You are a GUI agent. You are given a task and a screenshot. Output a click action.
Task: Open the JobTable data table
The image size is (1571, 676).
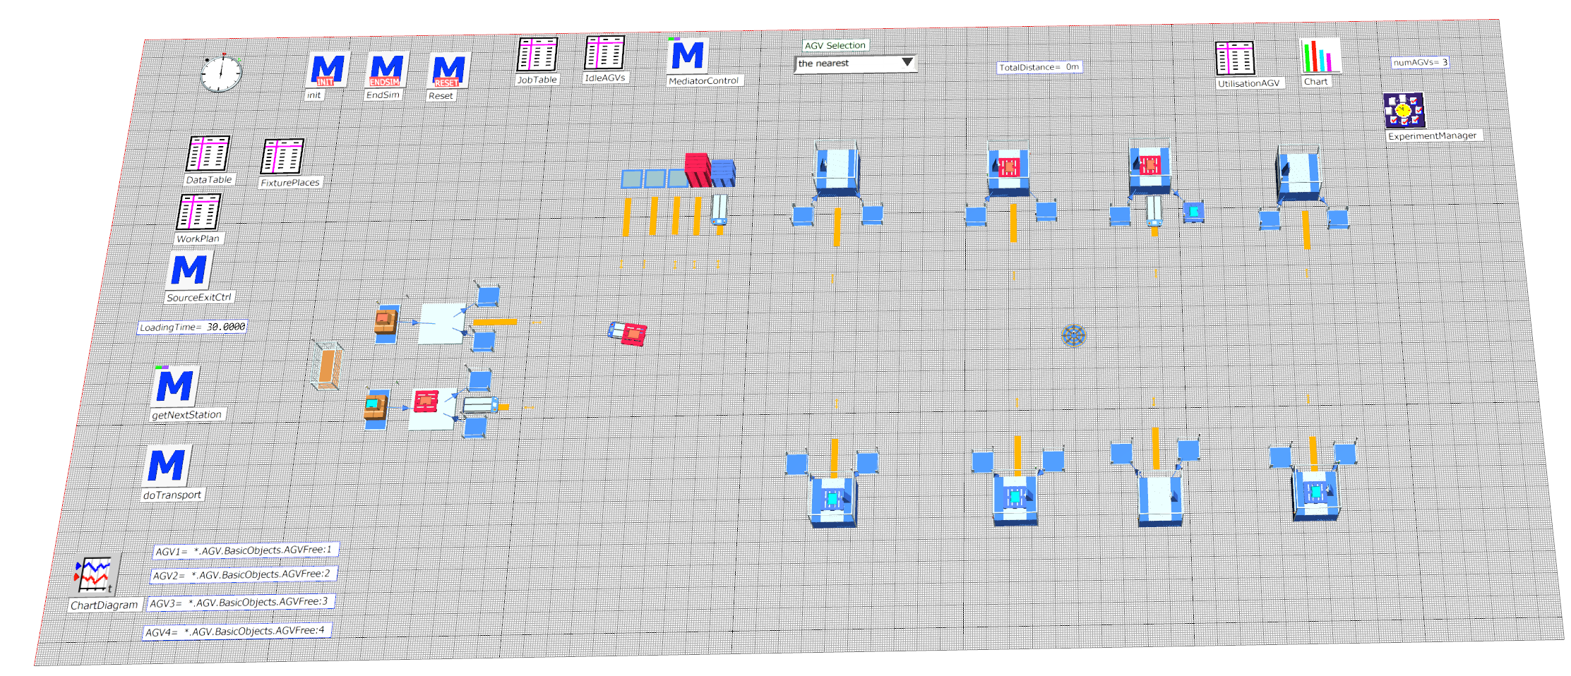tap(537, 54)
